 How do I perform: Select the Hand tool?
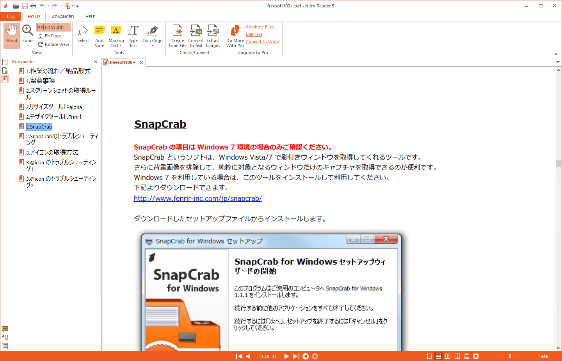click(x=12, y=35)
